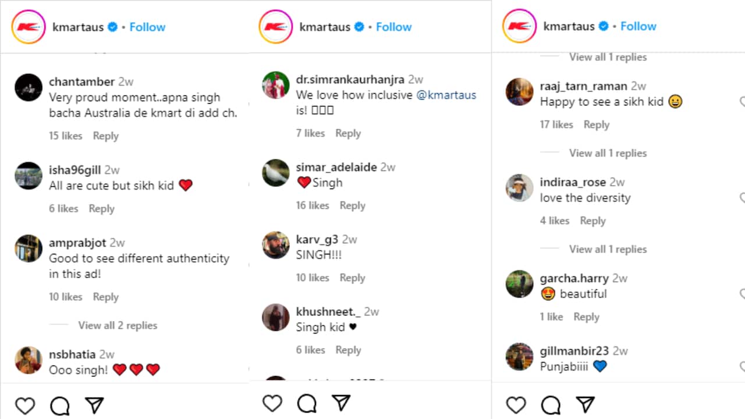The width and height of the screenshot is (745, 419).
Task: Open simar_adelaide's username link
Action: coord(336,167)
